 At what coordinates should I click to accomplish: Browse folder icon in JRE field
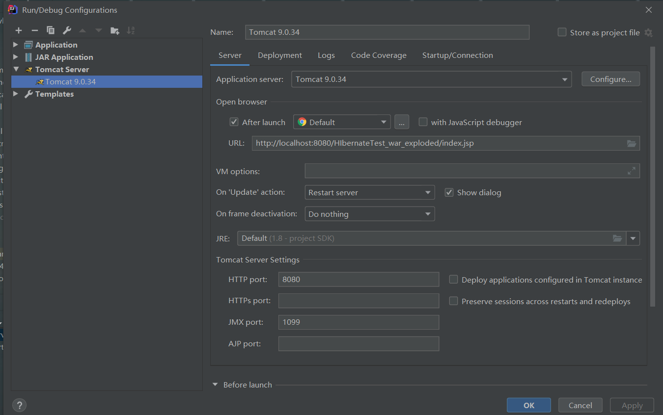point(617,238)
